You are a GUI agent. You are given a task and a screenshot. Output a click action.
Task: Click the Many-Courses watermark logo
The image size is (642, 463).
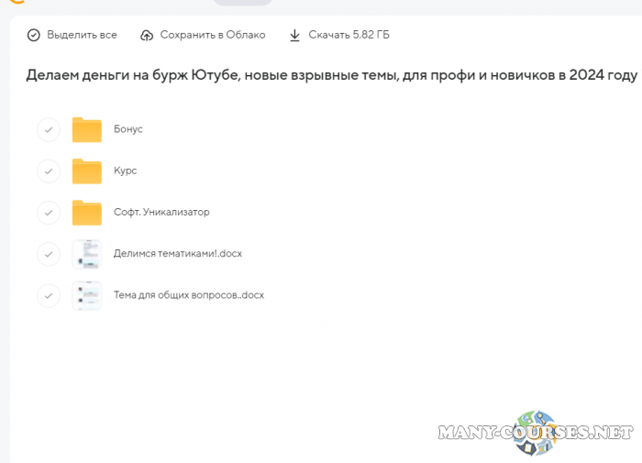tap(537, 432)
